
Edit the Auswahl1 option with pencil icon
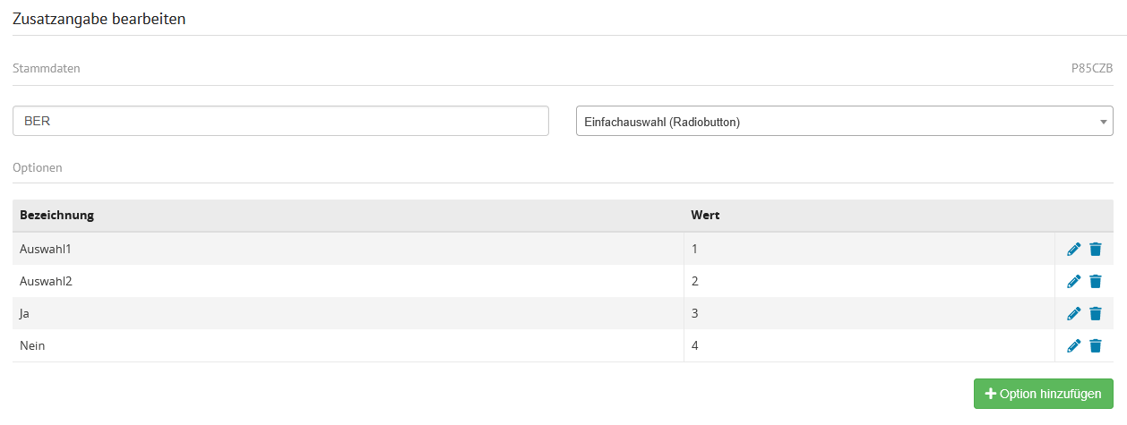coord(1074,249)
